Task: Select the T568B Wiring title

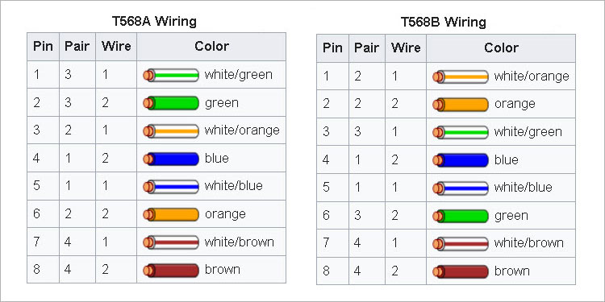Action: (444, 22)
